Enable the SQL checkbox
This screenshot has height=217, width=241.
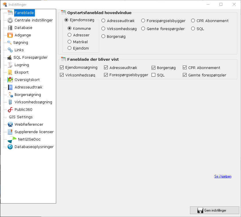(153, 75)
